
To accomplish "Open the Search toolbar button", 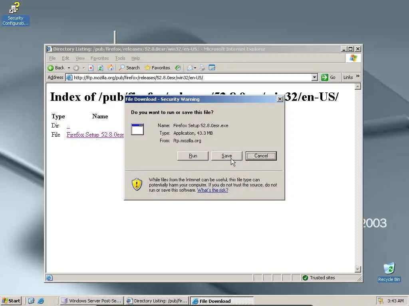I will point(129,68).
